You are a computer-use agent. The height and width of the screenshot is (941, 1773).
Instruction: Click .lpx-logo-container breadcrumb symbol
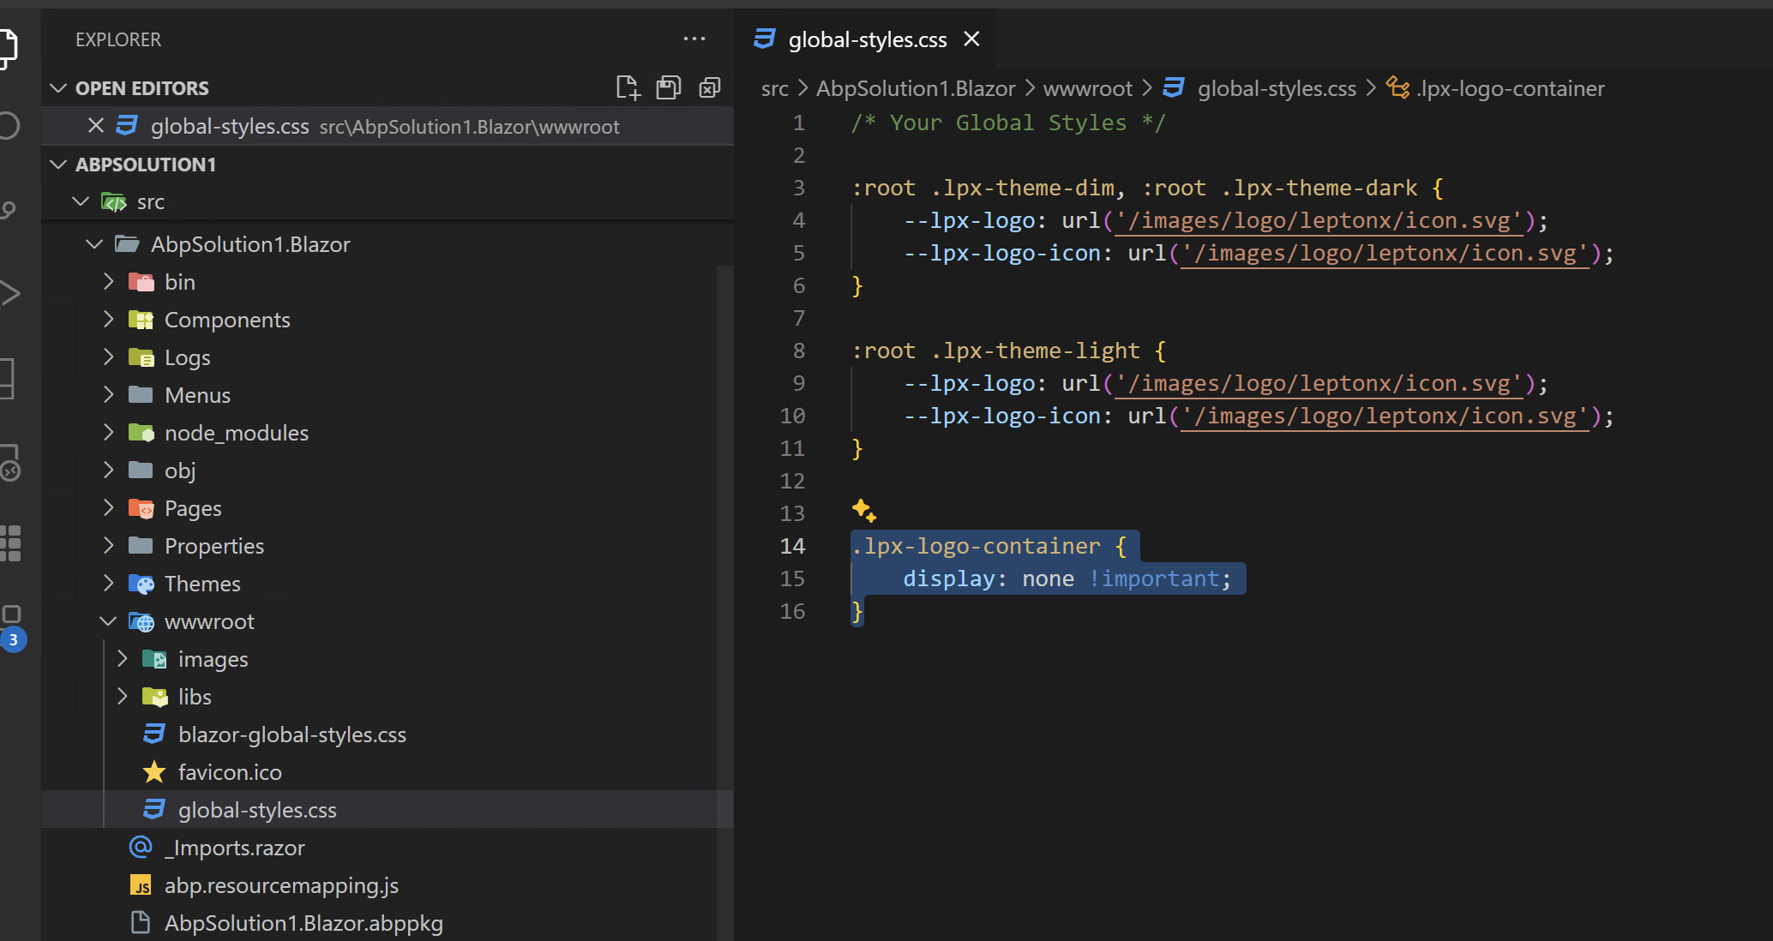pyautogui.click(x=1509, y=88)
